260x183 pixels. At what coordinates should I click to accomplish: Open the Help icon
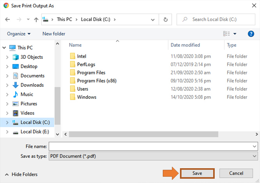point(251,34)
